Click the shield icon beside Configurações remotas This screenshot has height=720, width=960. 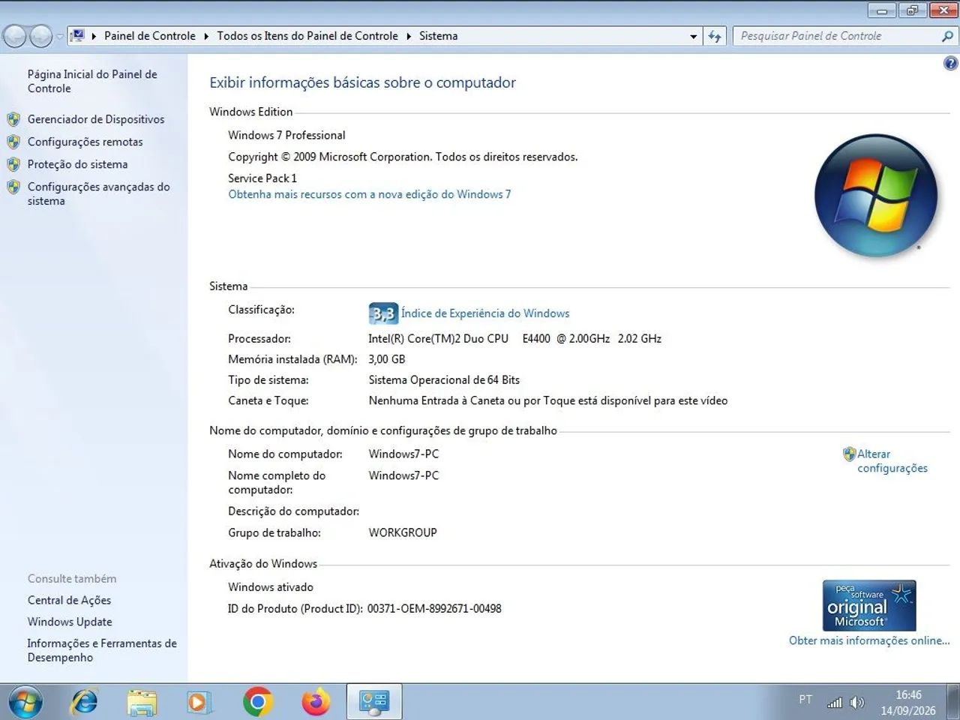click(x=13, y=142)
